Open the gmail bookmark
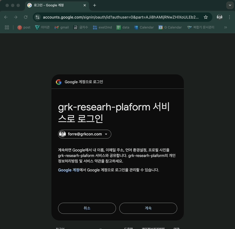235x229 pixels. point(62,27)
